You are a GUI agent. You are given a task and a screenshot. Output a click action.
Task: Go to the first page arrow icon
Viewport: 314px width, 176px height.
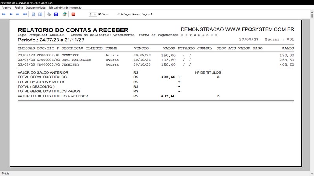pyautogui.click(x=4, y=14)
